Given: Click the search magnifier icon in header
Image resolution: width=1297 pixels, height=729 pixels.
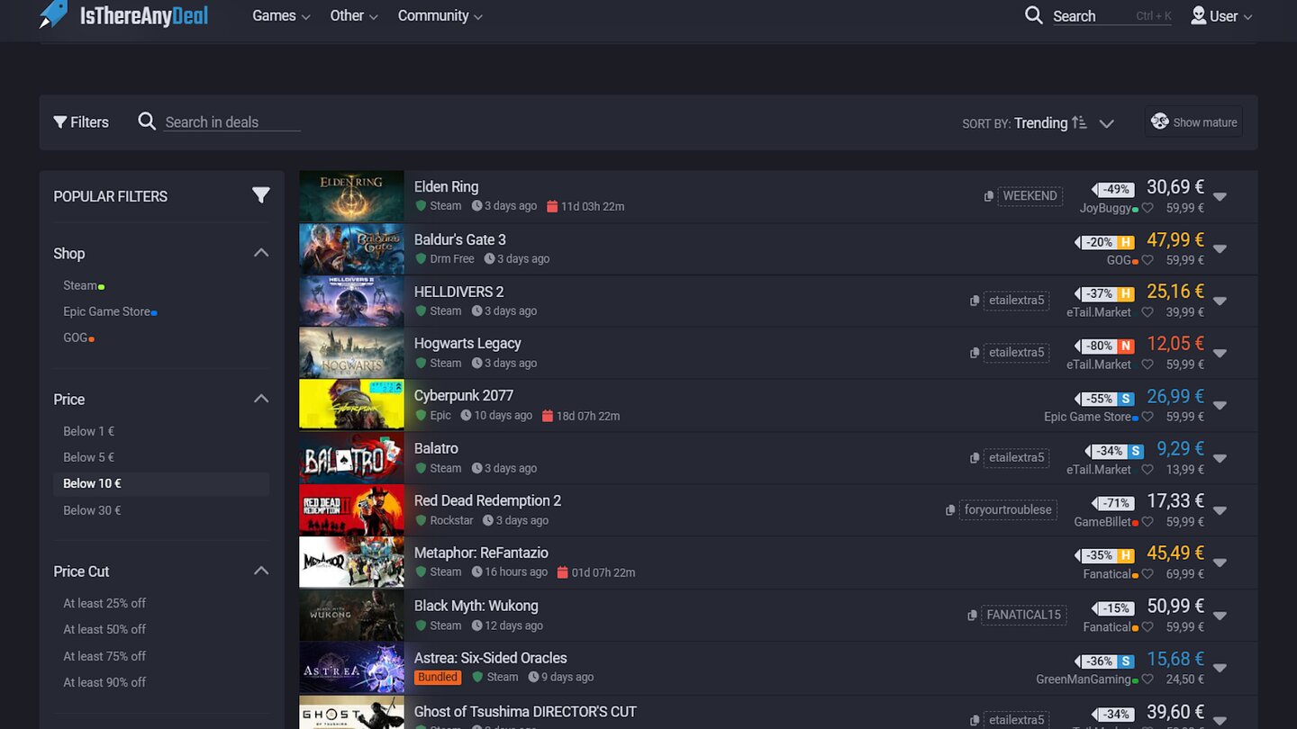Looking at the screenshot, I should [1033, 15].
